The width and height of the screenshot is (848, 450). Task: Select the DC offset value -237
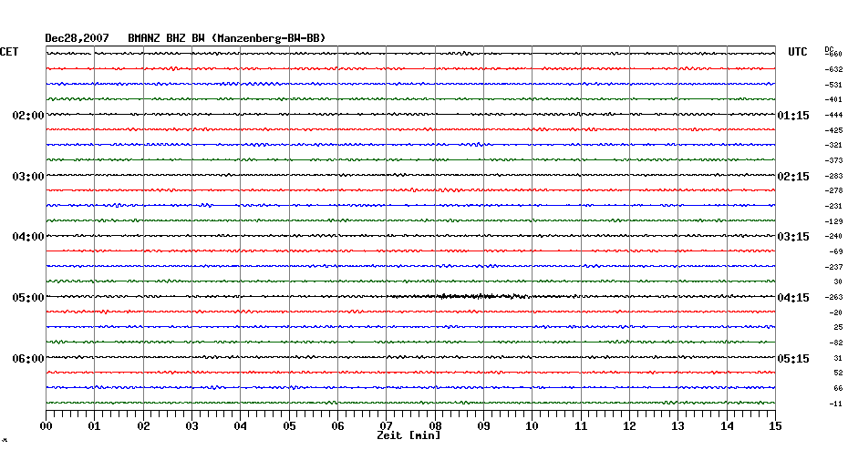[833, 268]
